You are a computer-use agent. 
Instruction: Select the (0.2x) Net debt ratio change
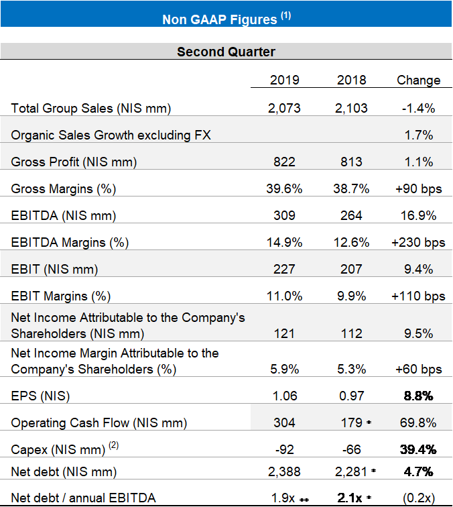click(x=418, y=497)
